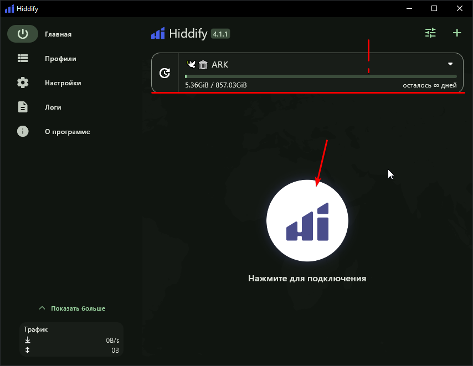Open the Профили menu item

pyautogui.click(x=60, y=59)
